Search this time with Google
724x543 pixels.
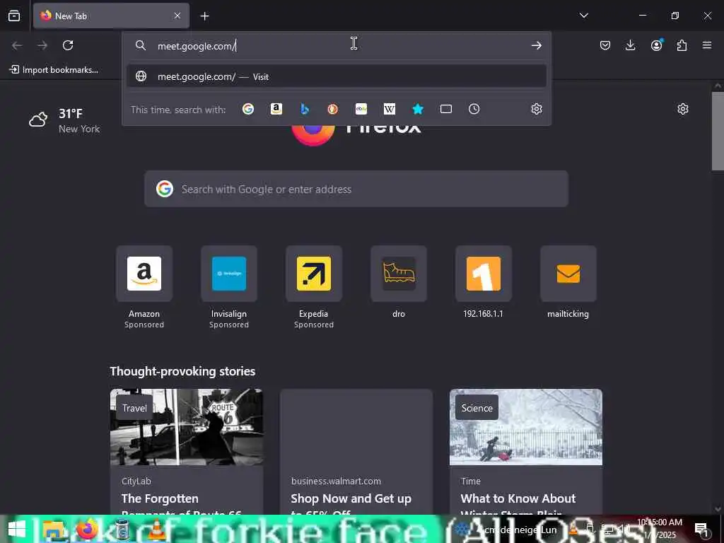coord(248,109)
